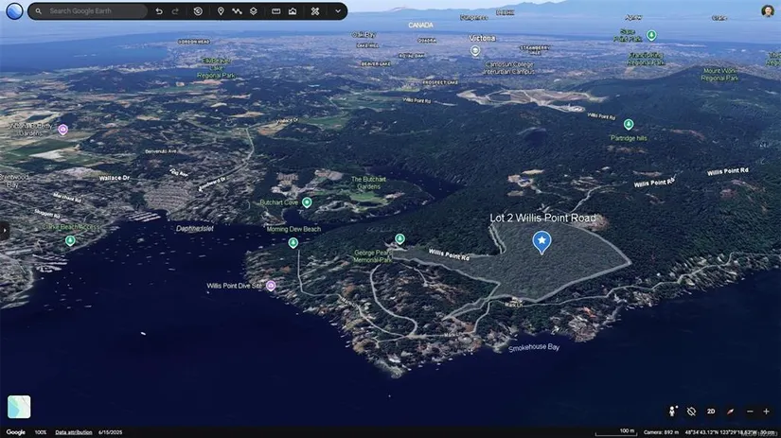The height and width of the screenshot is (438, 781).
Task: Toggle the globe rotation orbit control
Action: pos(692,412)
